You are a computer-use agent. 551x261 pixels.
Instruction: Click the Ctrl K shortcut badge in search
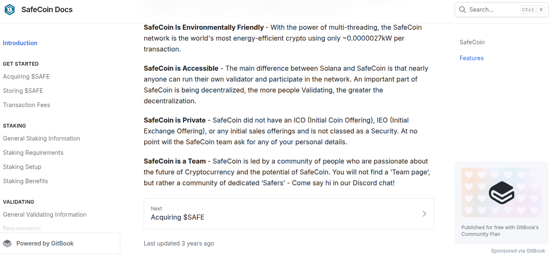click(533, 9)
